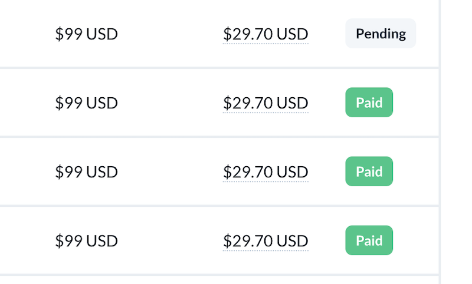Select the $99 USD value in the second row
The image size is (472, 284).
tap(86, 103)
